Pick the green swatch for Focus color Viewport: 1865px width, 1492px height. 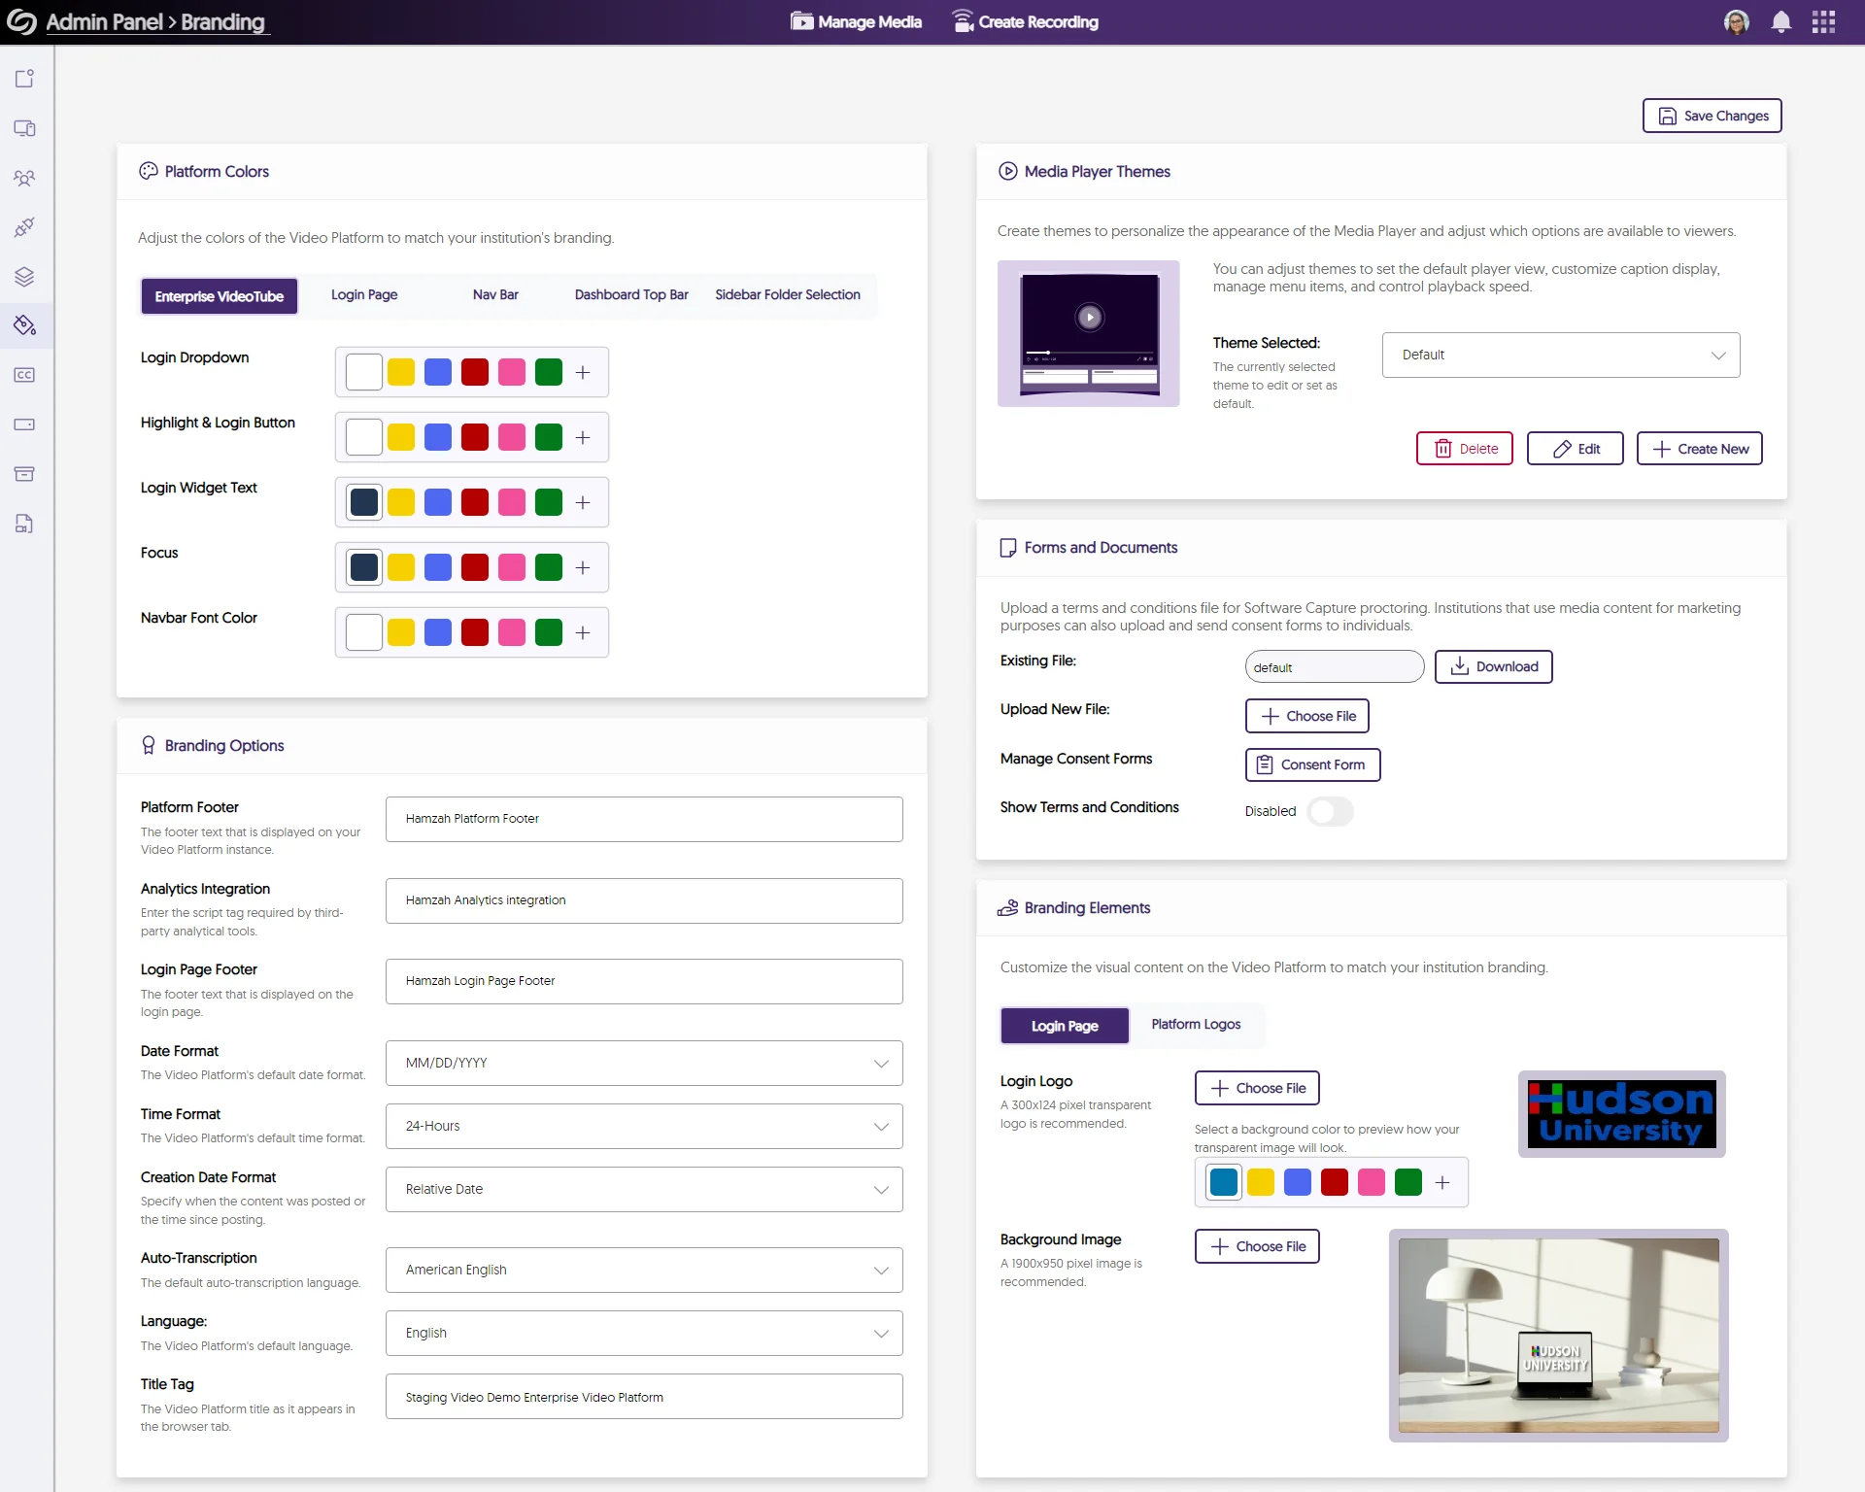coord(549,568)
